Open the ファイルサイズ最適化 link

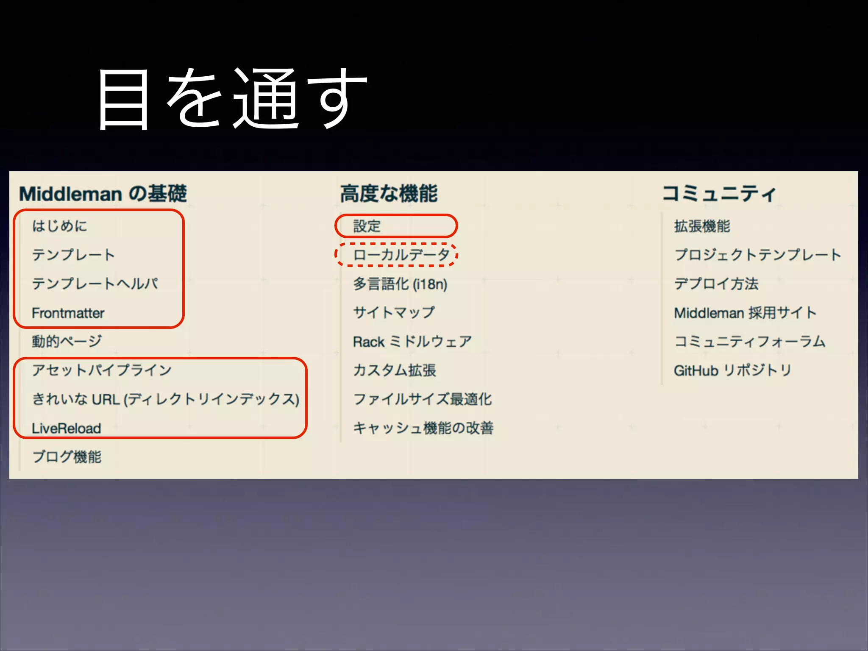[x=423, y=399]
